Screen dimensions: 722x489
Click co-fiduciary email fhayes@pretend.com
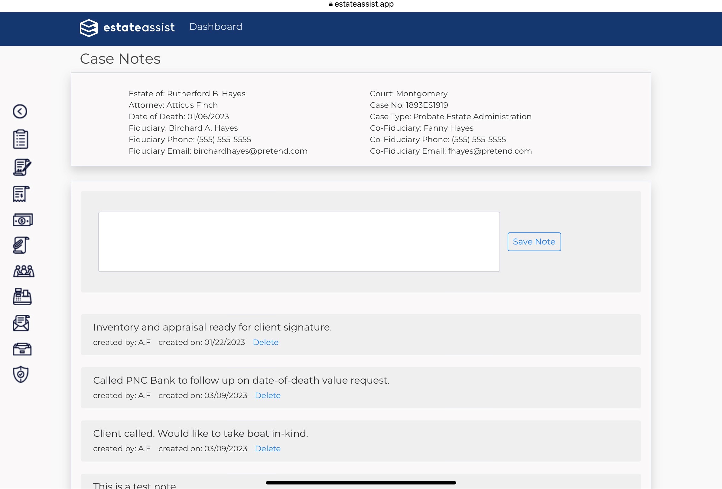click(x=489, y=151)
